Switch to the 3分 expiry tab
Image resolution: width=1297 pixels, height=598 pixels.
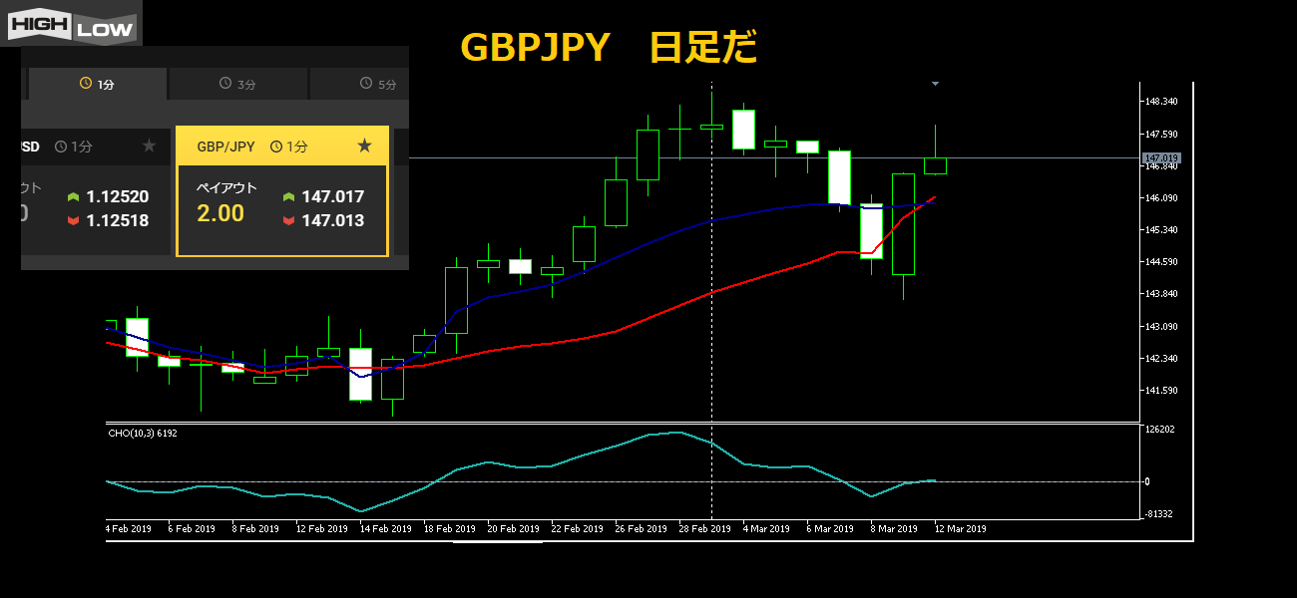(x=237, y=85)
